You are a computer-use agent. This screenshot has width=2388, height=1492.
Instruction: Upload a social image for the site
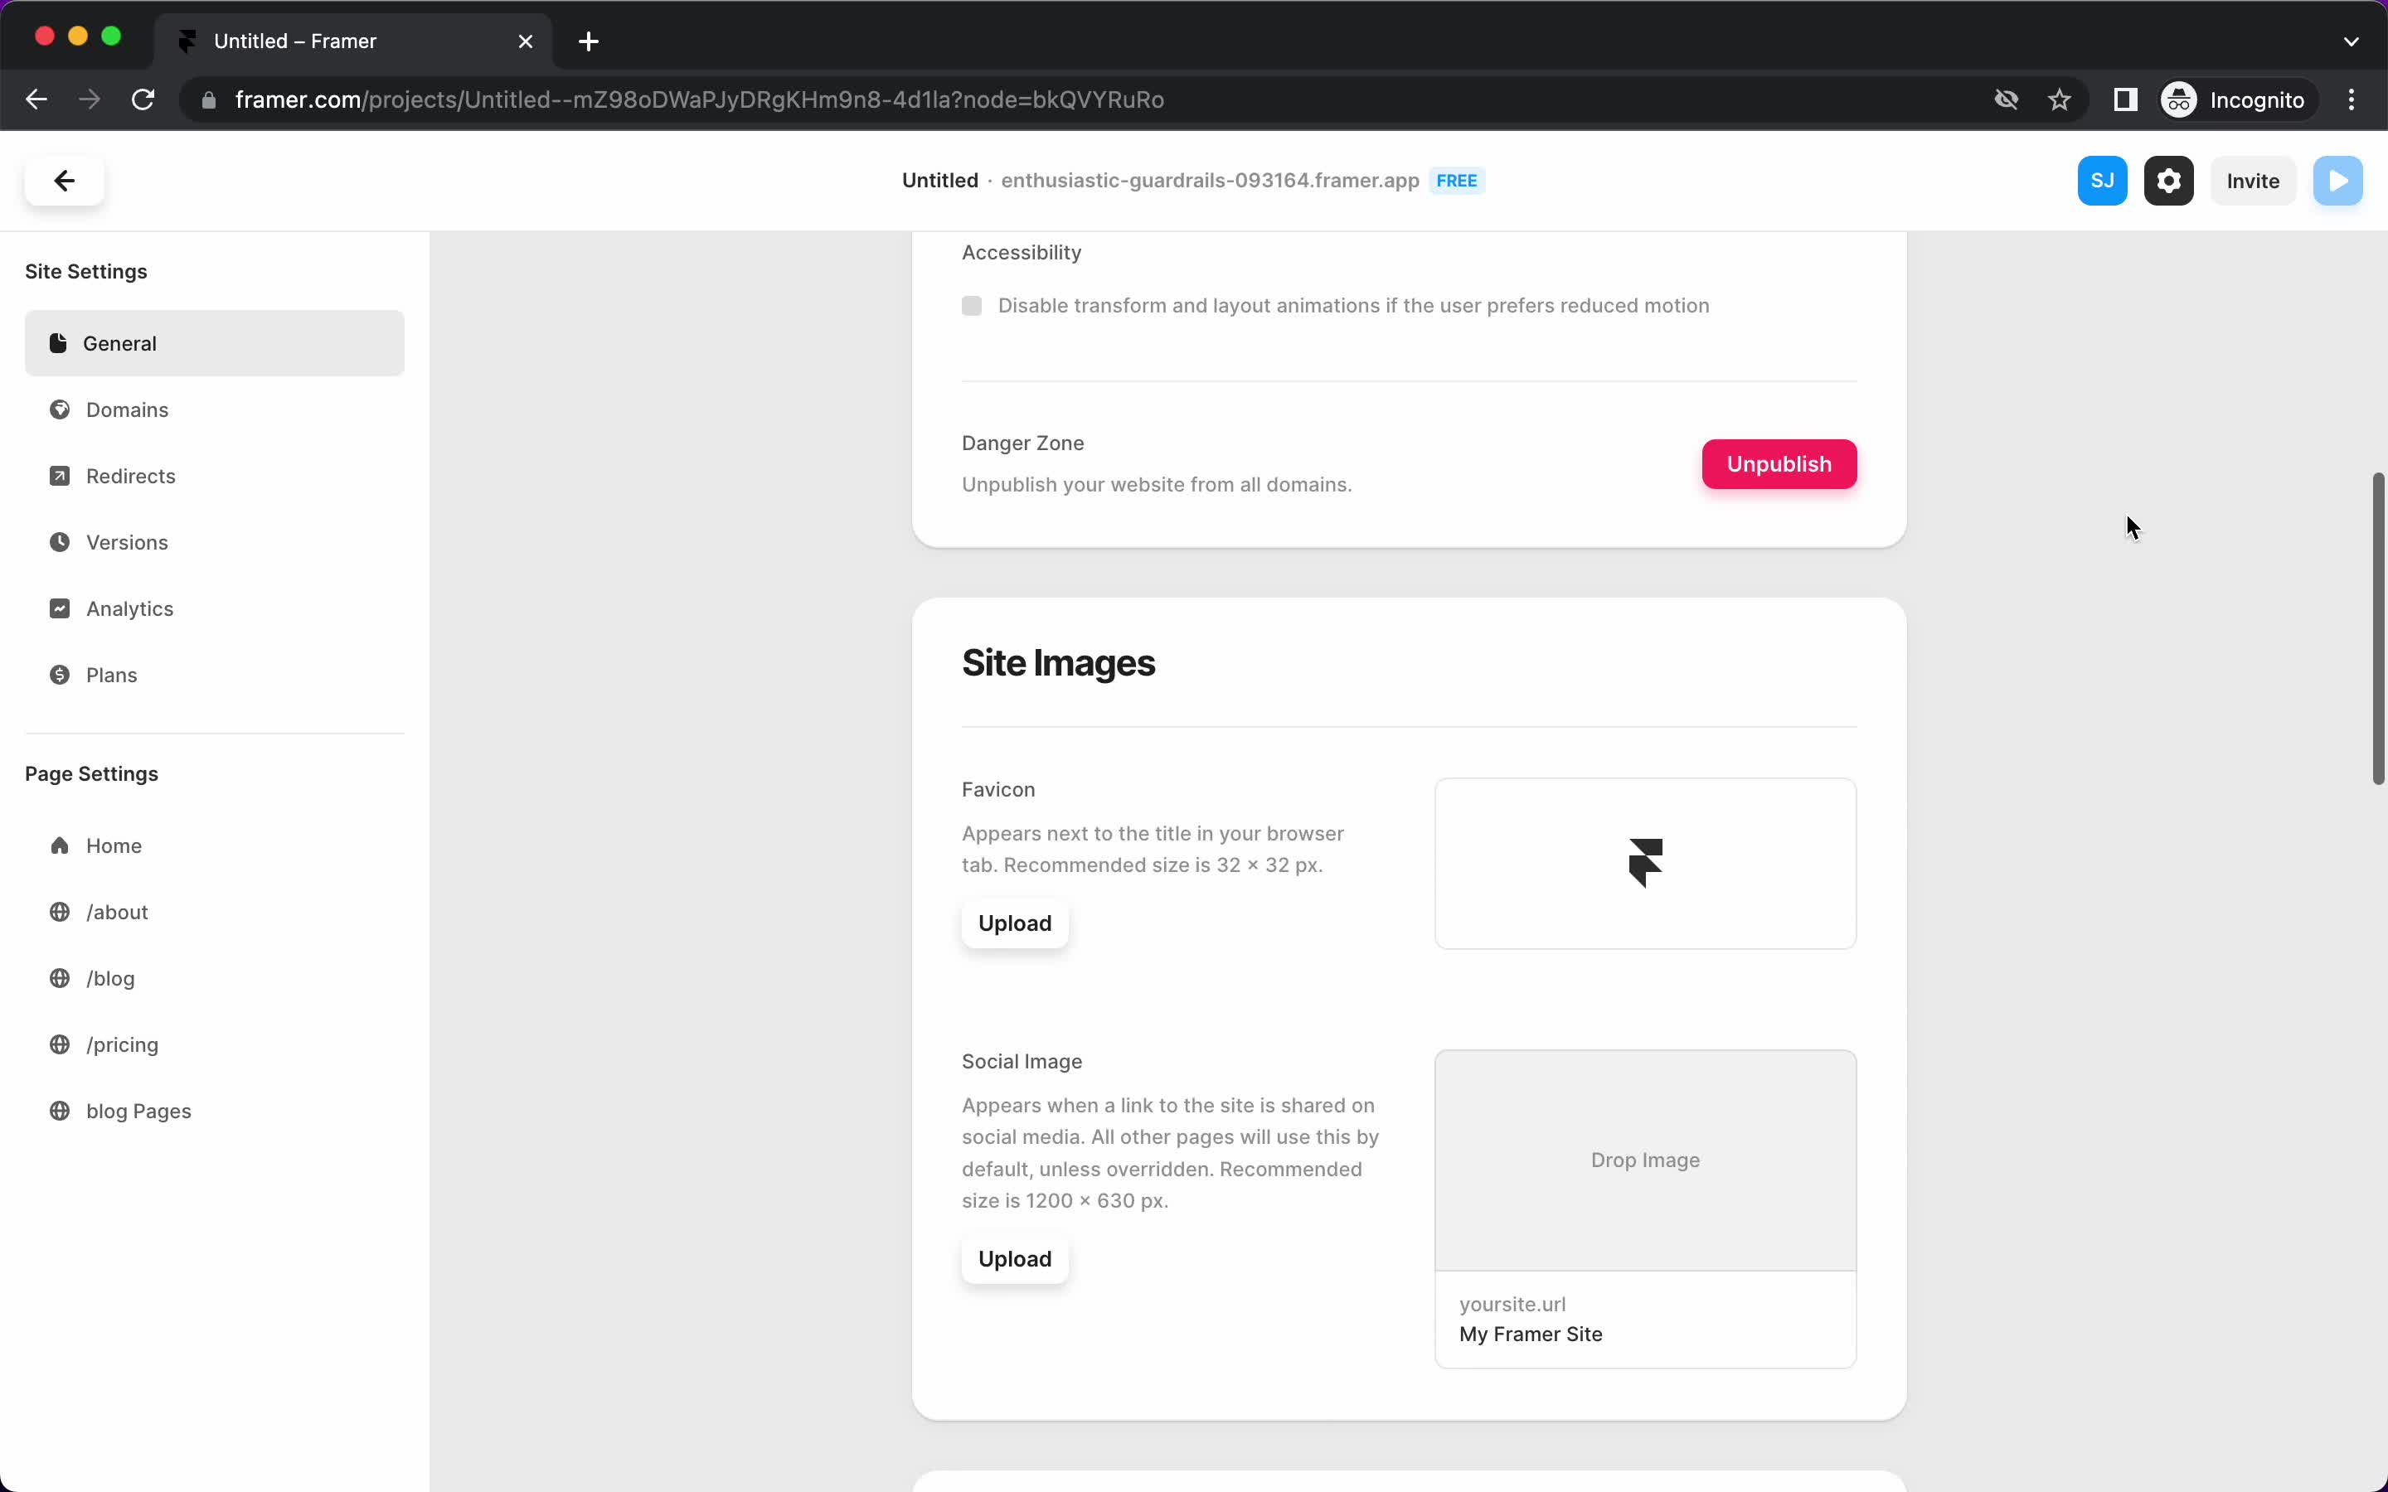click(1014, 1258)
